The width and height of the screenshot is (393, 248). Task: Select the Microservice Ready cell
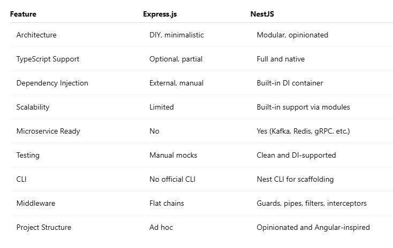pyautogui.click(x=48, y=131)
